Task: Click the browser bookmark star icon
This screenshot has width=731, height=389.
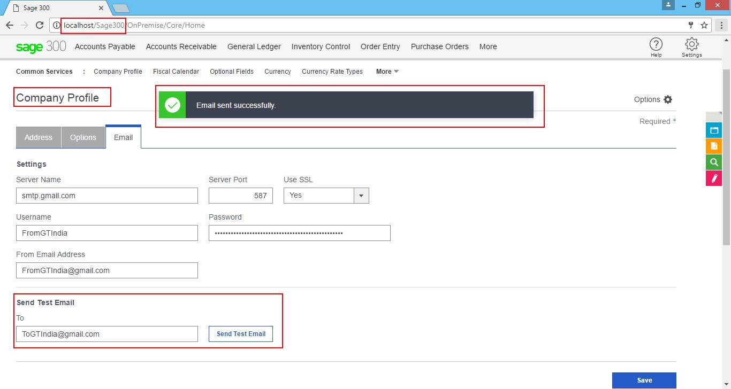Action: [704, 25]
